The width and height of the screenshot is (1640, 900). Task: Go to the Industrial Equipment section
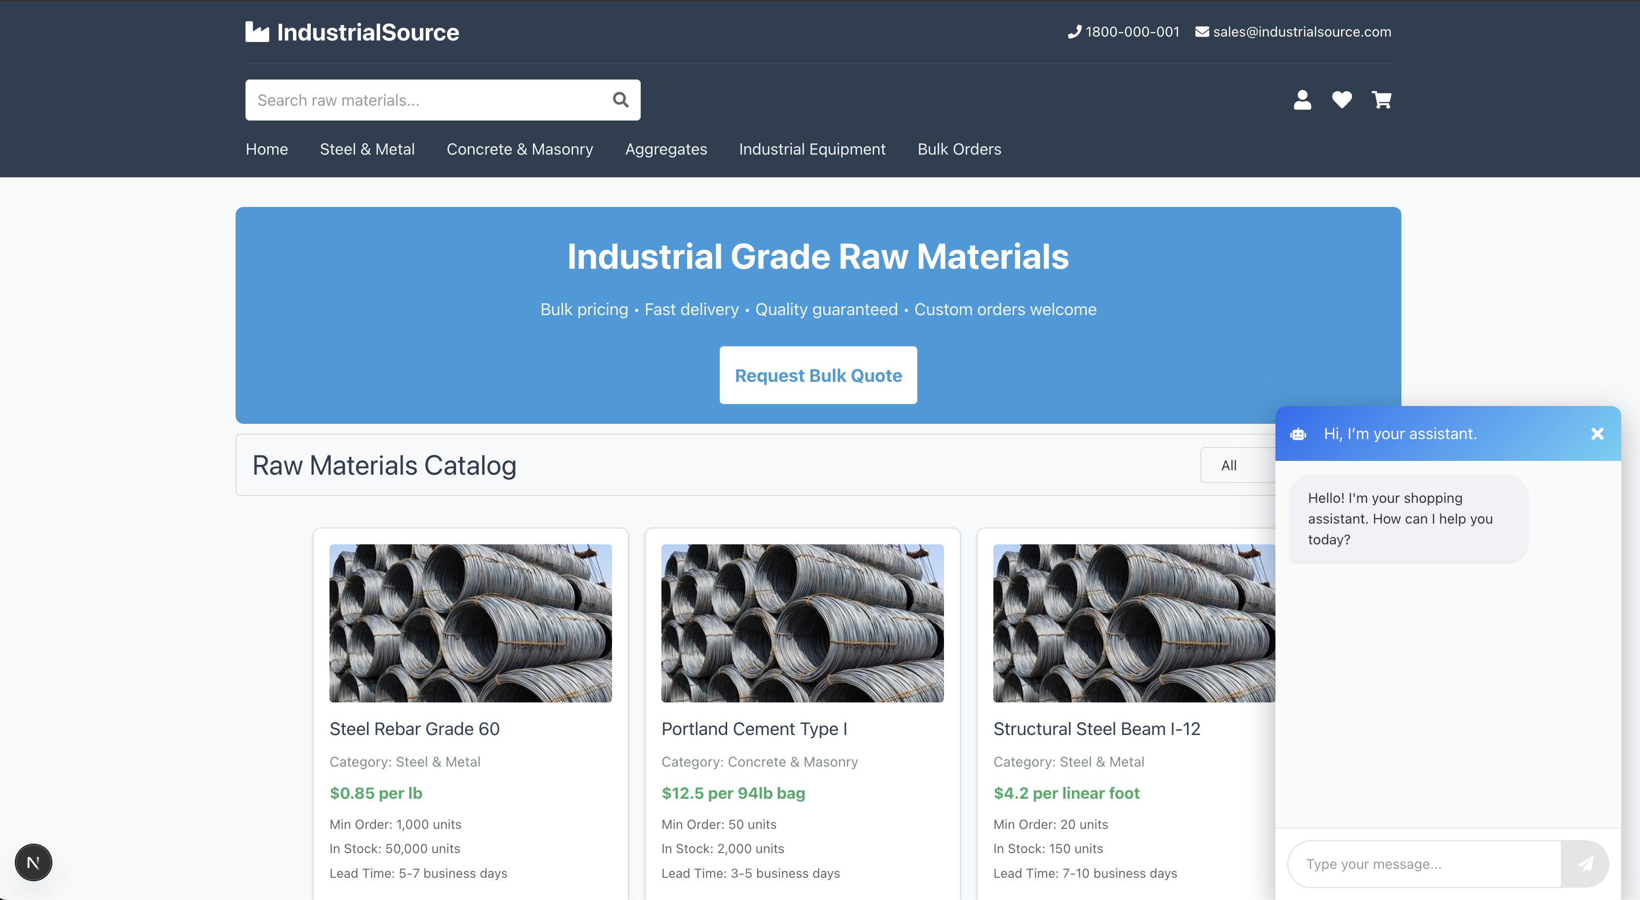pos(813,149)
